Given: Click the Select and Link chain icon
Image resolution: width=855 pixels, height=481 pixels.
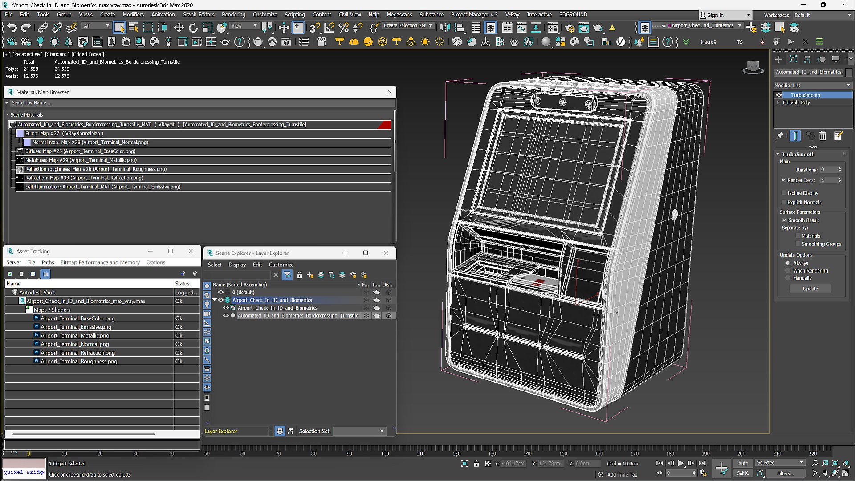Looking at the screenshot, I should click(x=43, y=28).
